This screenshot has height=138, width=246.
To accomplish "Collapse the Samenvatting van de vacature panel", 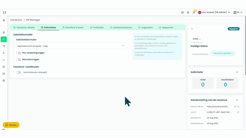I will pyautogui.click(x=237, y=100).
